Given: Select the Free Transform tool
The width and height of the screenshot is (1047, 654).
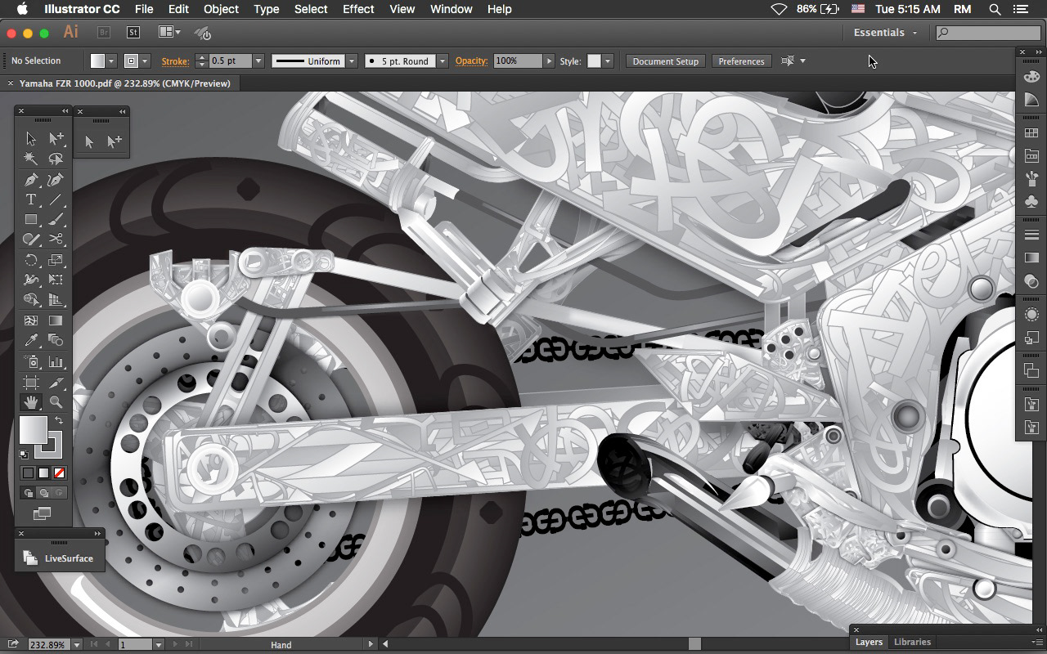Looking at the screenshot, I should [56, 280].
